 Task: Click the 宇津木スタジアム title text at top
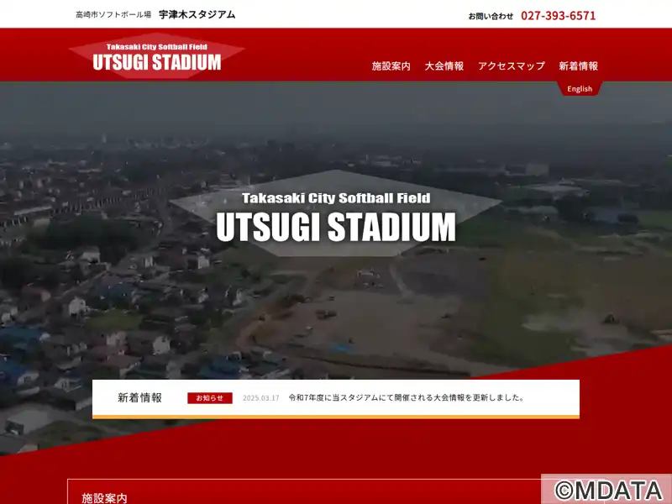(197, 14)
